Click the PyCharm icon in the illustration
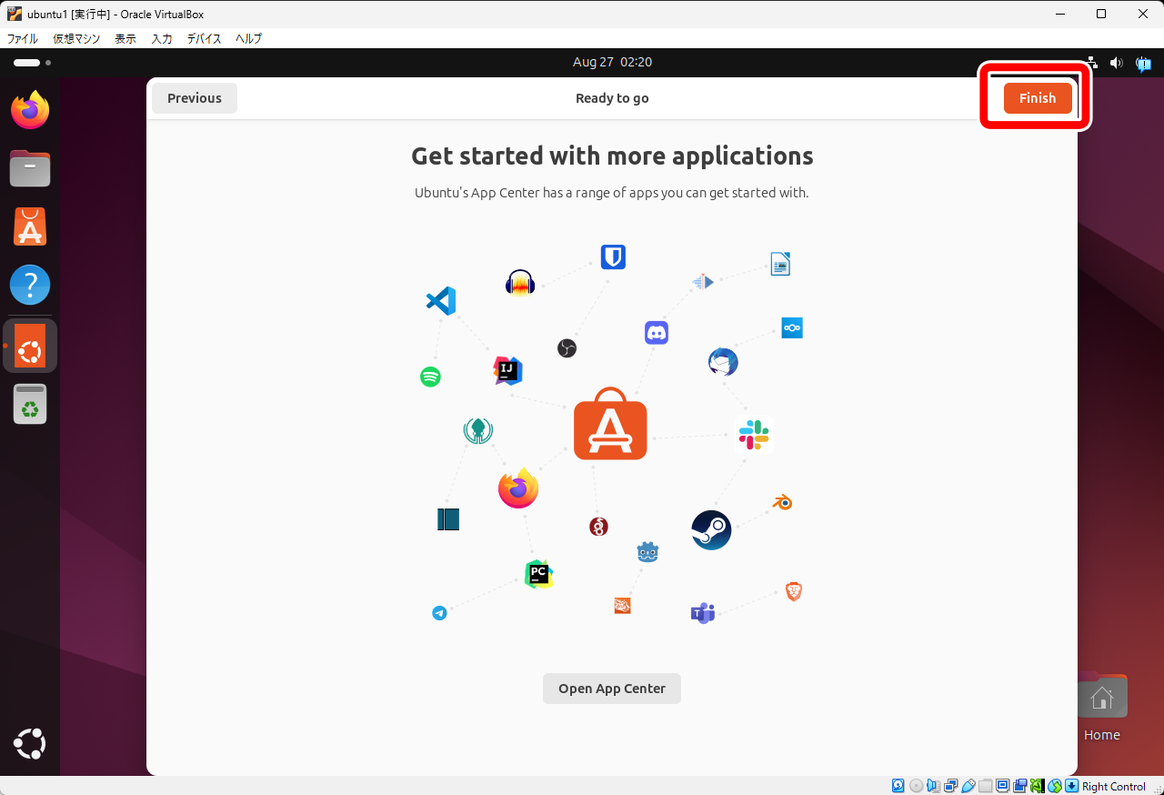The width and height of the screenshot is (1164, 795). pyautogui.click(x=538, y=574)
